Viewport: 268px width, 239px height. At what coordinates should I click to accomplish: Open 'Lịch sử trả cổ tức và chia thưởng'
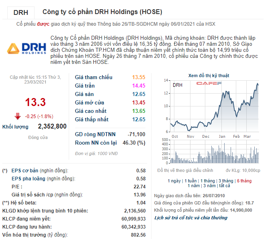point(191,218)
